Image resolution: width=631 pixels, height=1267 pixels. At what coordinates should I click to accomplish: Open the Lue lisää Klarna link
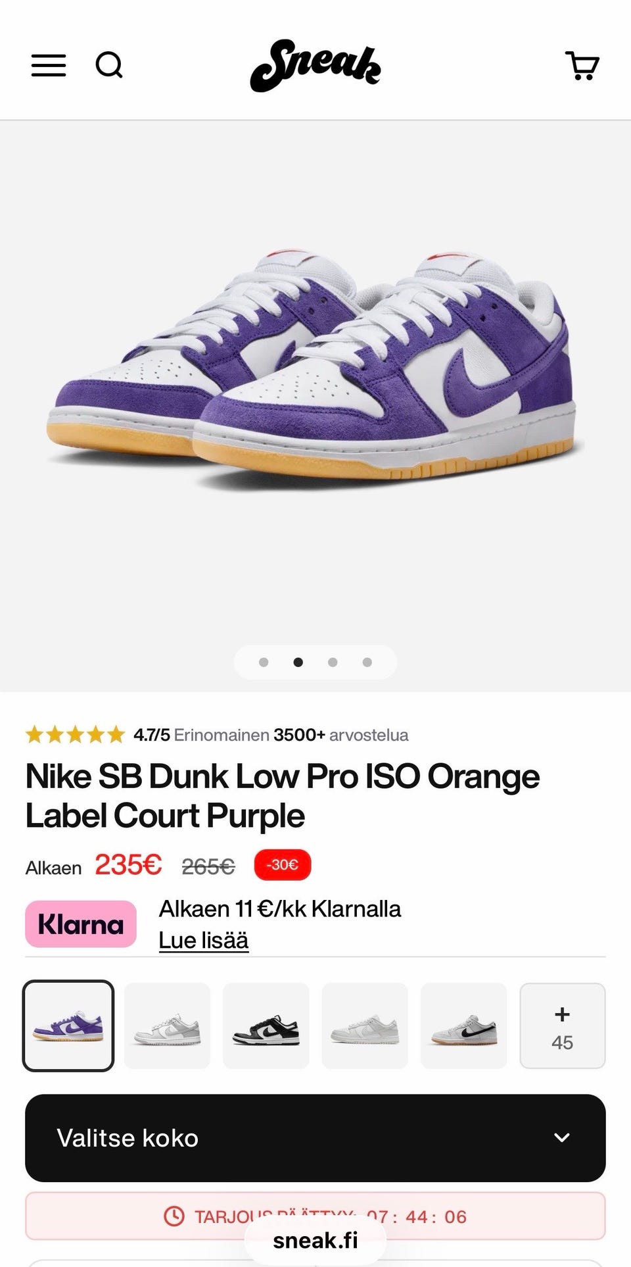204,940
